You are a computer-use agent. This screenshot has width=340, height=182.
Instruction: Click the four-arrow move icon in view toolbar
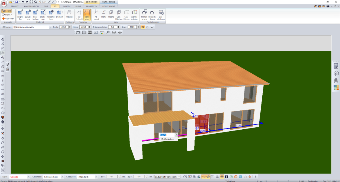(x=120, y=33)
